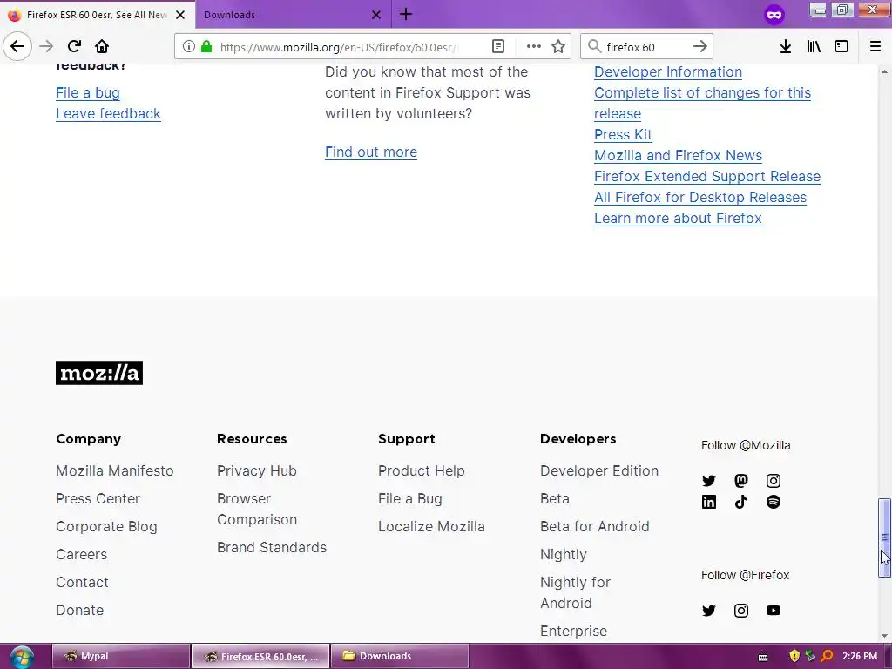Open Corporate Blog footer link

tap(106, 527)
